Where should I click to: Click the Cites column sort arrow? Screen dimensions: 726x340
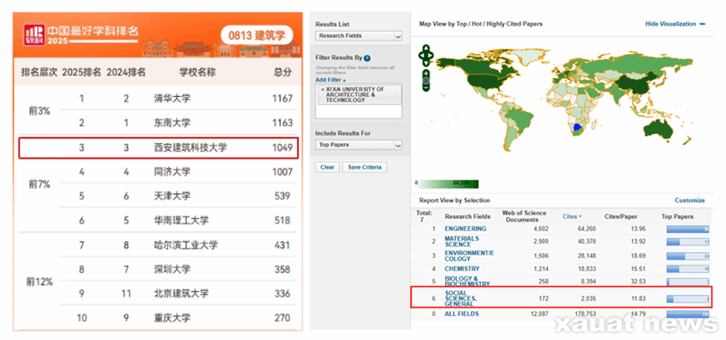coord(579,217)
